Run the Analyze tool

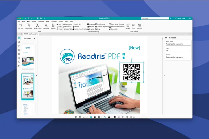click(x=53, y=26)
